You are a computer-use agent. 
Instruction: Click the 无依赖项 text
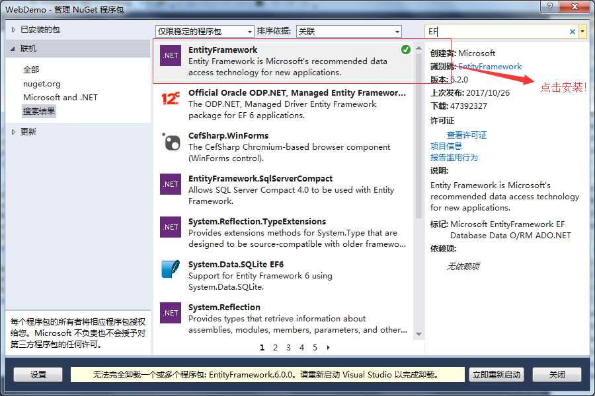463,267
